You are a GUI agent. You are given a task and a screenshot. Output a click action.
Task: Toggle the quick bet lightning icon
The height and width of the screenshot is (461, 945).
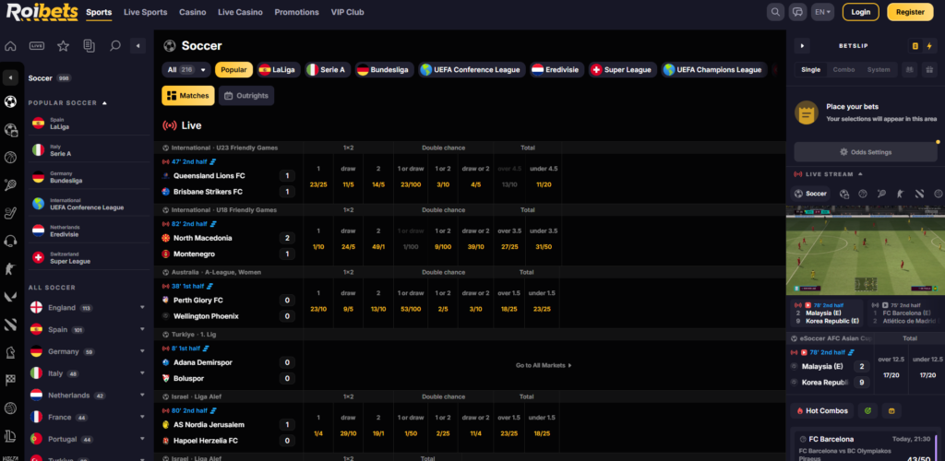[x=931, y=46]
